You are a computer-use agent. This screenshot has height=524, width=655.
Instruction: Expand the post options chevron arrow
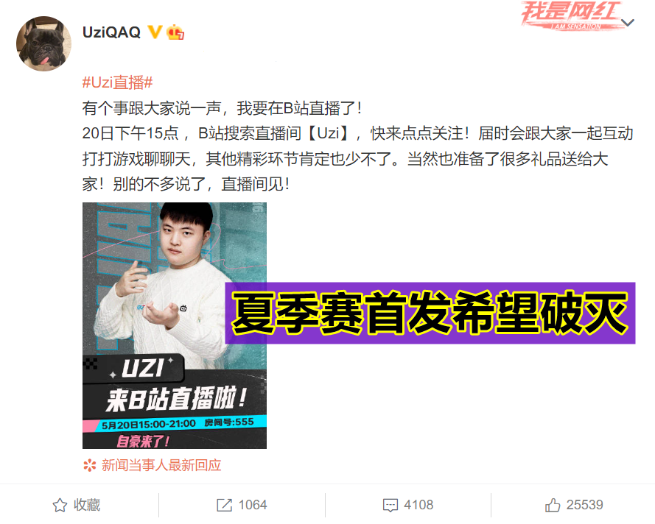click(628, 23)
